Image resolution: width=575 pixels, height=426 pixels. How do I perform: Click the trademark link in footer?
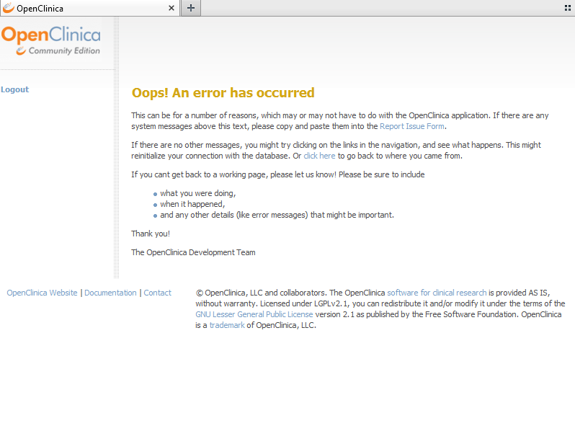227,325
